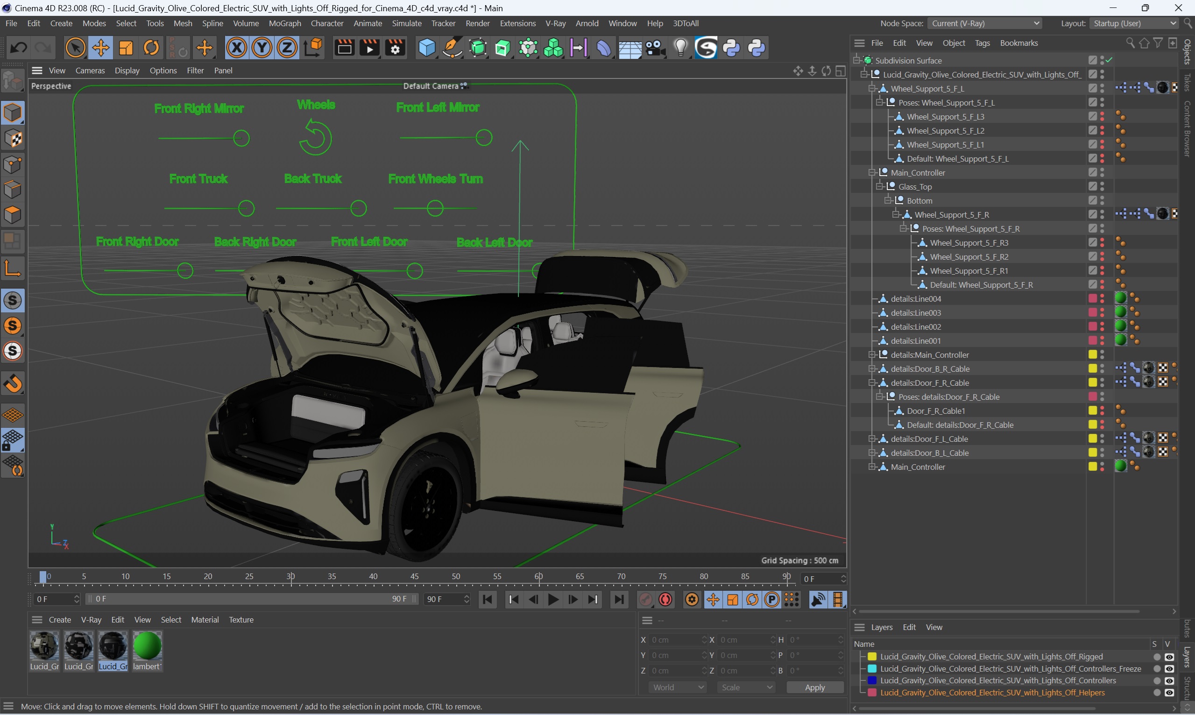Viewport: 1195px width, 715px height.
Task: Go to end of timeline
Action: [619, 599]
